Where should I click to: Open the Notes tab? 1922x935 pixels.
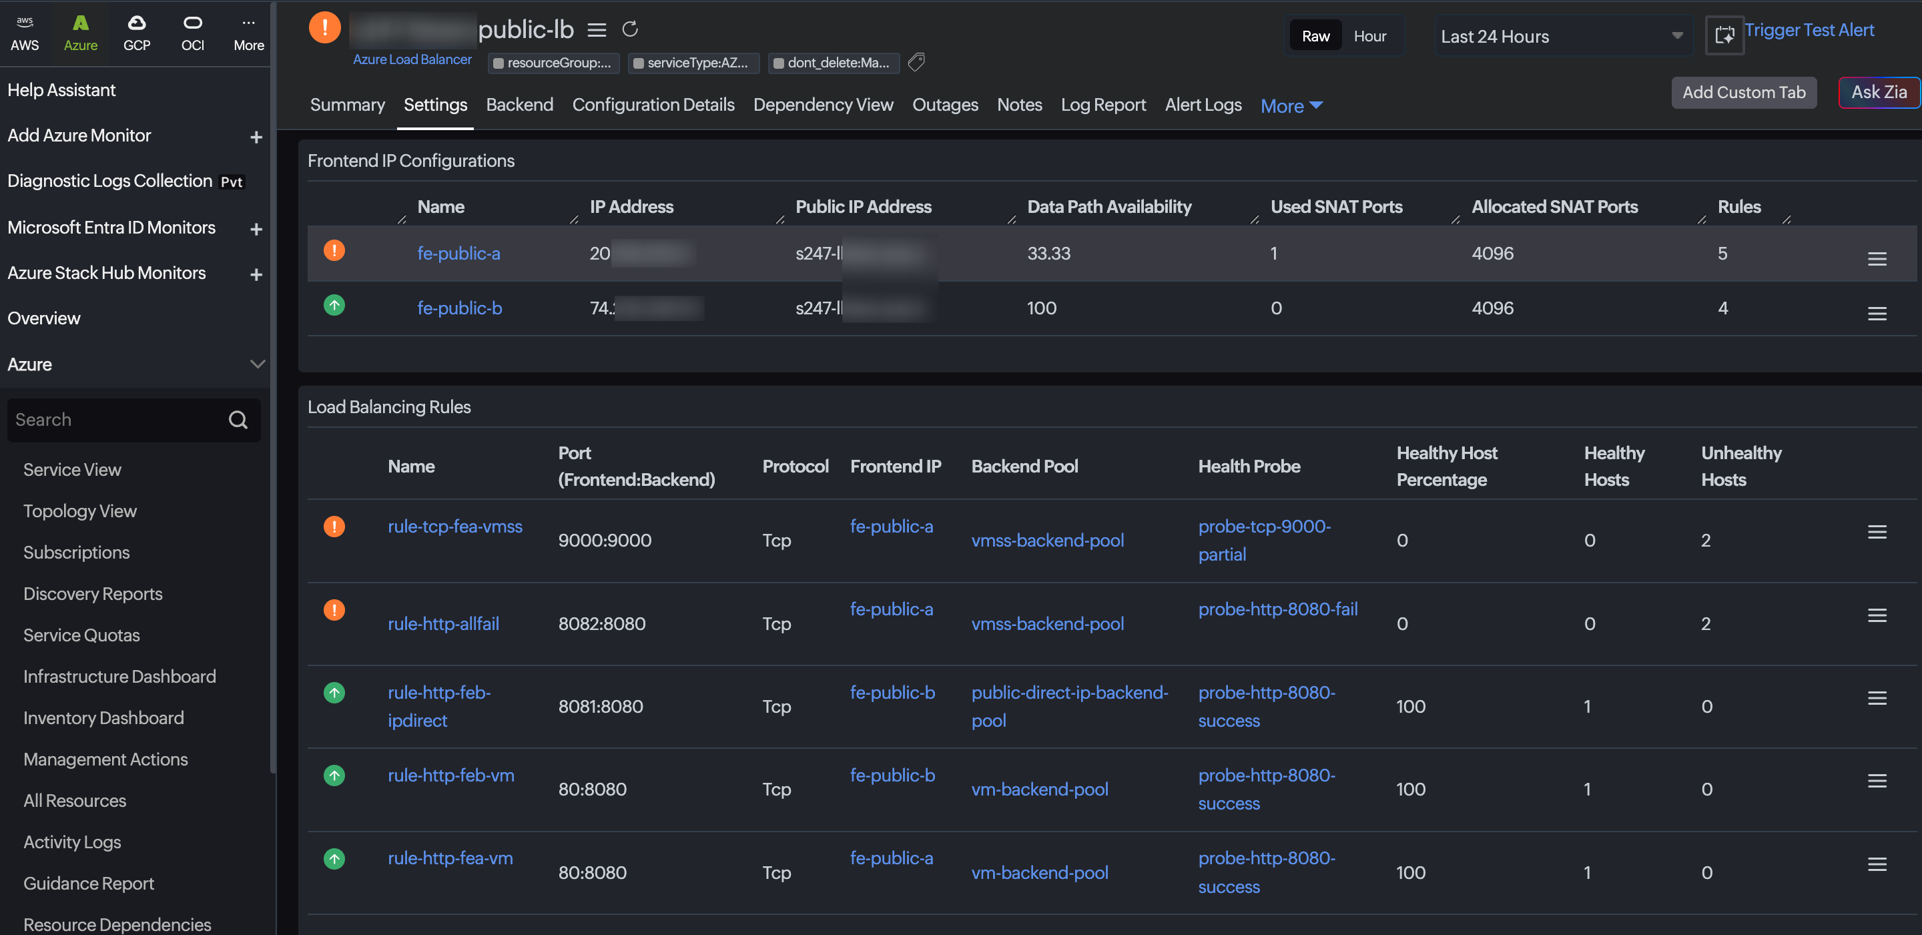click(1019, 105)
